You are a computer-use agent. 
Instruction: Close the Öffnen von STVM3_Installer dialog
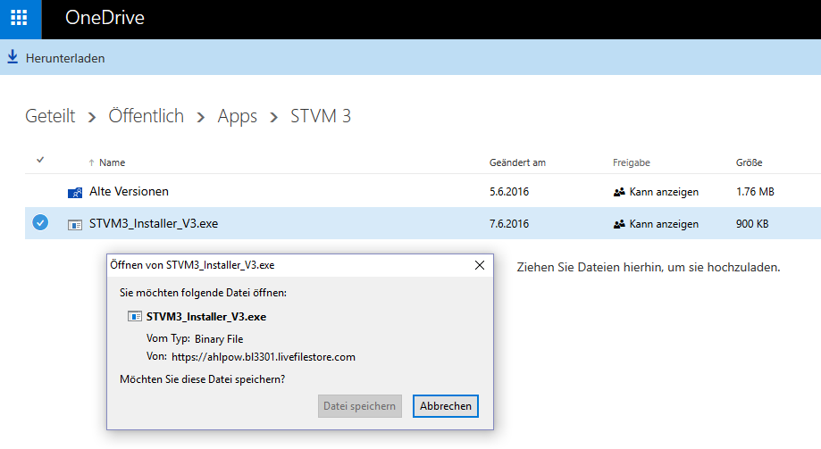480,265
